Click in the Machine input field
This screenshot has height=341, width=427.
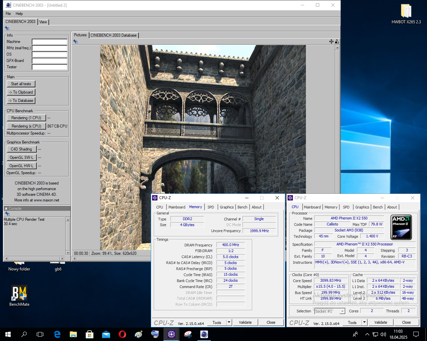pyautogui.click(x=50, y=42)
